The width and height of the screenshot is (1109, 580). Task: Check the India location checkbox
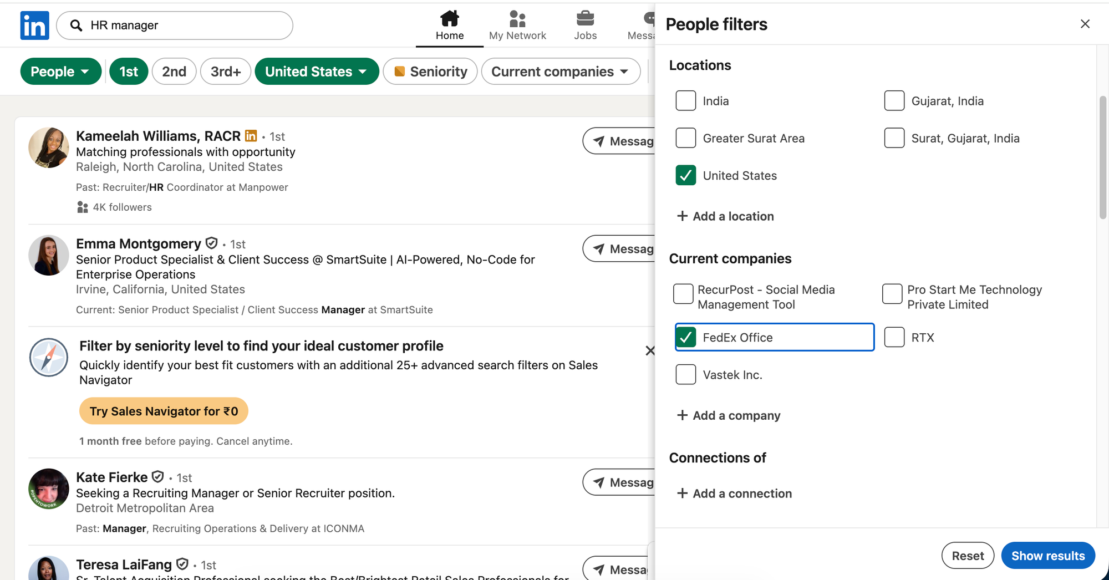(x=686, y=101)
